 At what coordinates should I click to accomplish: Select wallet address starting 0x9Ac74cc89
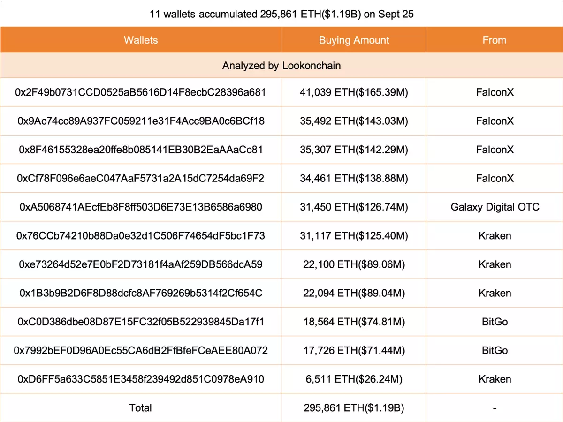point(141,121)
